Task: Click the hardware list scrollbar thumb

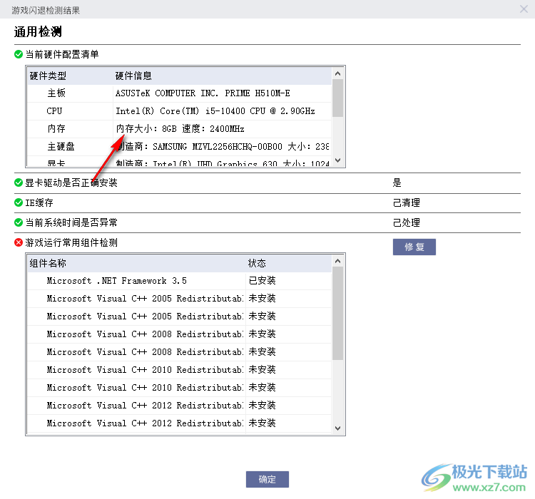Action: pos(338,98)
